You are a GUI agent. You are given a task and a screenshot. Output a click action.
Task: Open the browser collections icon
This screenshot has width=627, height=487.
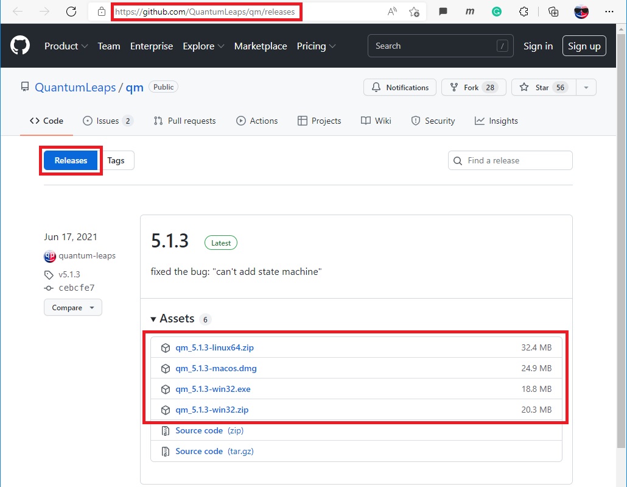[553, 12]
